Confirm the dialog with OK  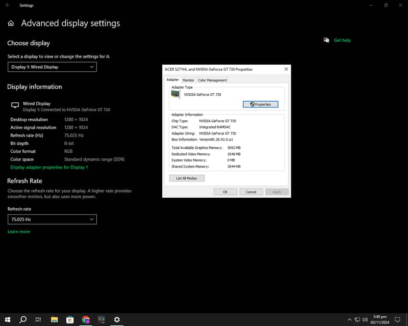(225, 192)
